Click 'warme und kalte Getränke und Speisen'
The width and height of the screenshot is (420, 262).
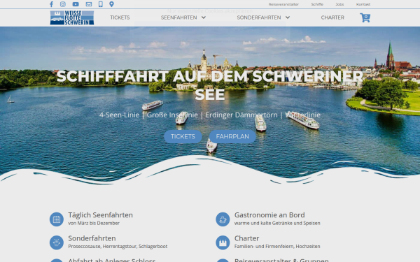point(277,224)
